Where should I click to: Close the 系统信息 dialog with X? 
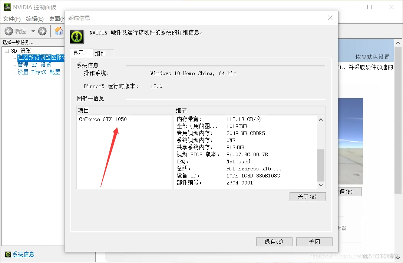[330, 18]
